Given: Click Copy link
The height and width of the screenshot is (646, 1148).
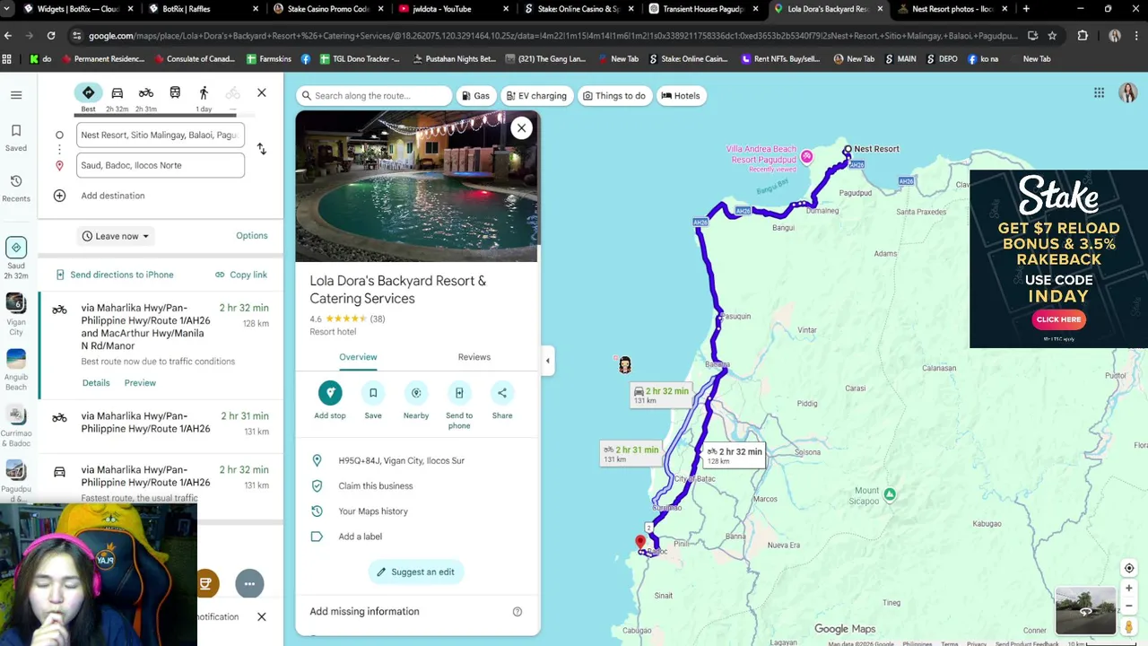Looking at the screenshot, I should click(241, 275).
